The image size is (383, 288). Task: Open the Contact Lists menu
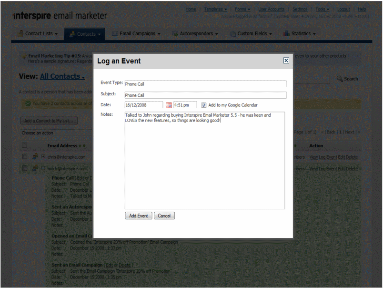(38, 33)
